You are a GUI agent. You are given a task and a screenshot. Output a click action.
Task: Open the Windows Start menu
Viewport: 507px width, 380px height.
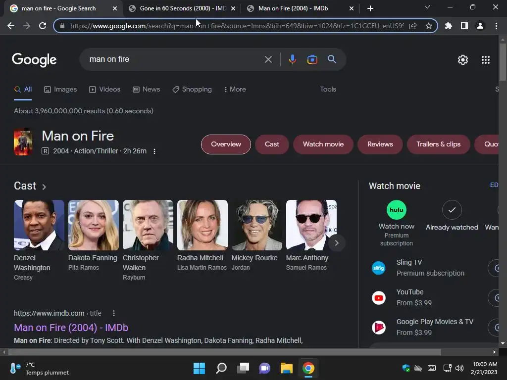pos(199,368)
